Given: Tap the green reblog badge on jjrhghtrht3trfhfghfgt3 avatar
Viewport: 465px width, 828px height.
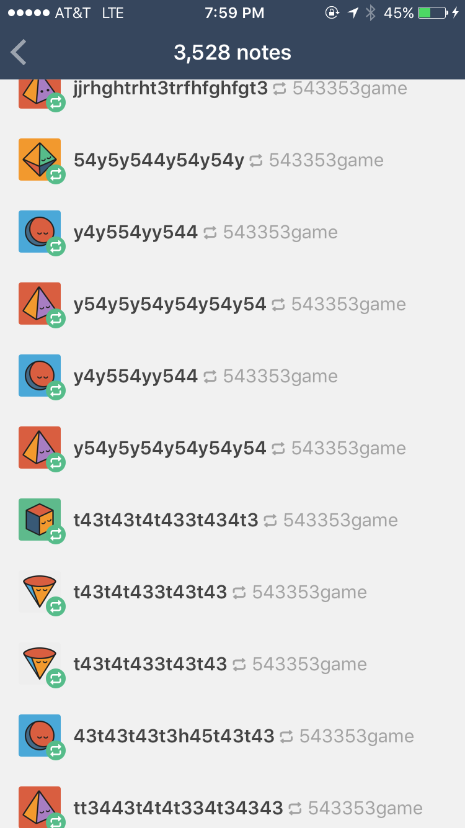Looking at the screenshot, I should pyautogui.click(x=56, y=102).
